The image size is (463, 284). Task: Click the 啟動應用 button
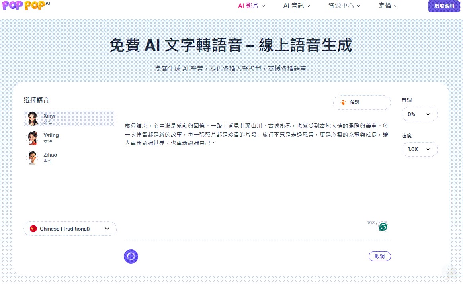[444, 6]
